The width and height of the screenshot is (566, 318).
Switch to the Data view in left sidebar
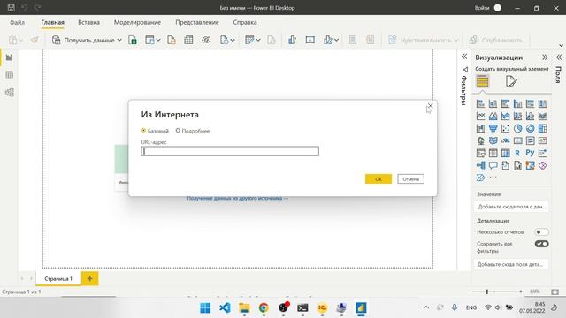pyautogui.click(x=10, y=74)
